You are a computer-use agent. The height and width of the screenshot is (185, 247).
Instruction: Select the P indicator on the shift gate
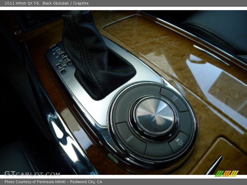(x=60, y=52)
